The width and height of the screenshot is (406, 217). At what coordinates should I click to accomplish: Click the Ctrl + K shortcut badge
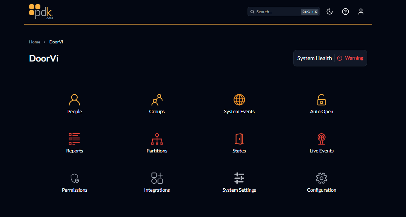coord(310,12)
